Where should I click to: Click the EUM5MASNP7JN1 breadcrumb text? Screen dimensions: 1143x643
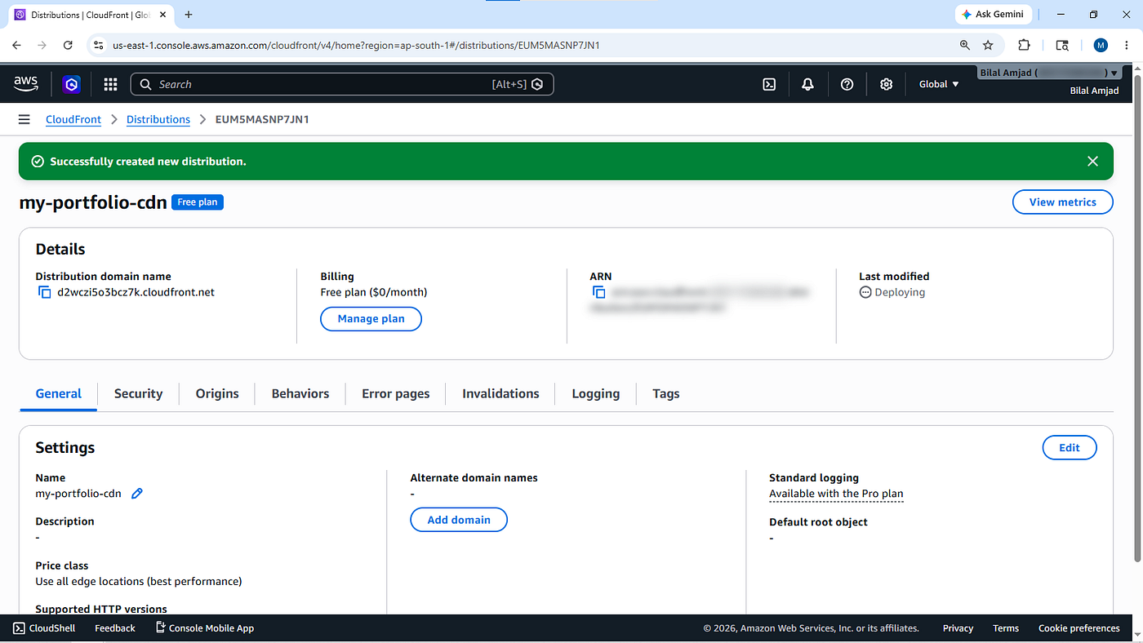coord(262,119)
